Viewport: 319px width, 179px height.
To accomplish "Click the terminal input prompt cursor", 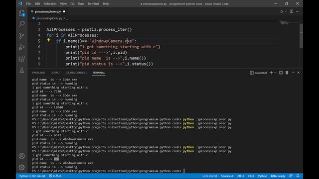I will point(184,171).
